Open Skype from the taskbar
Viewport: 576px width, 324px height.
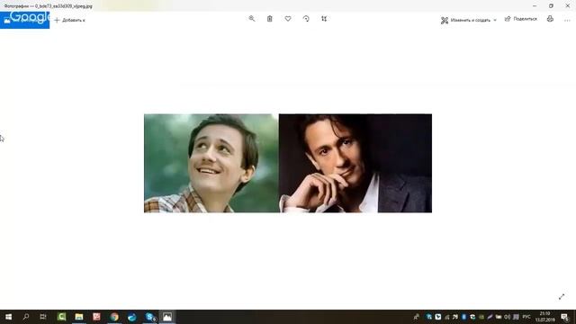150,317
